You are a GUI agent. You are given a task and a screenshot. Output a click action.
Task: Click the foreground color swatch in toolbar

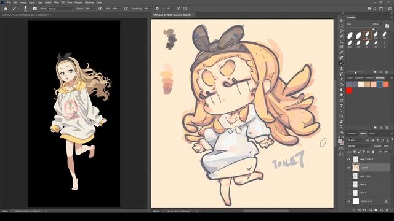pos(340,141)
